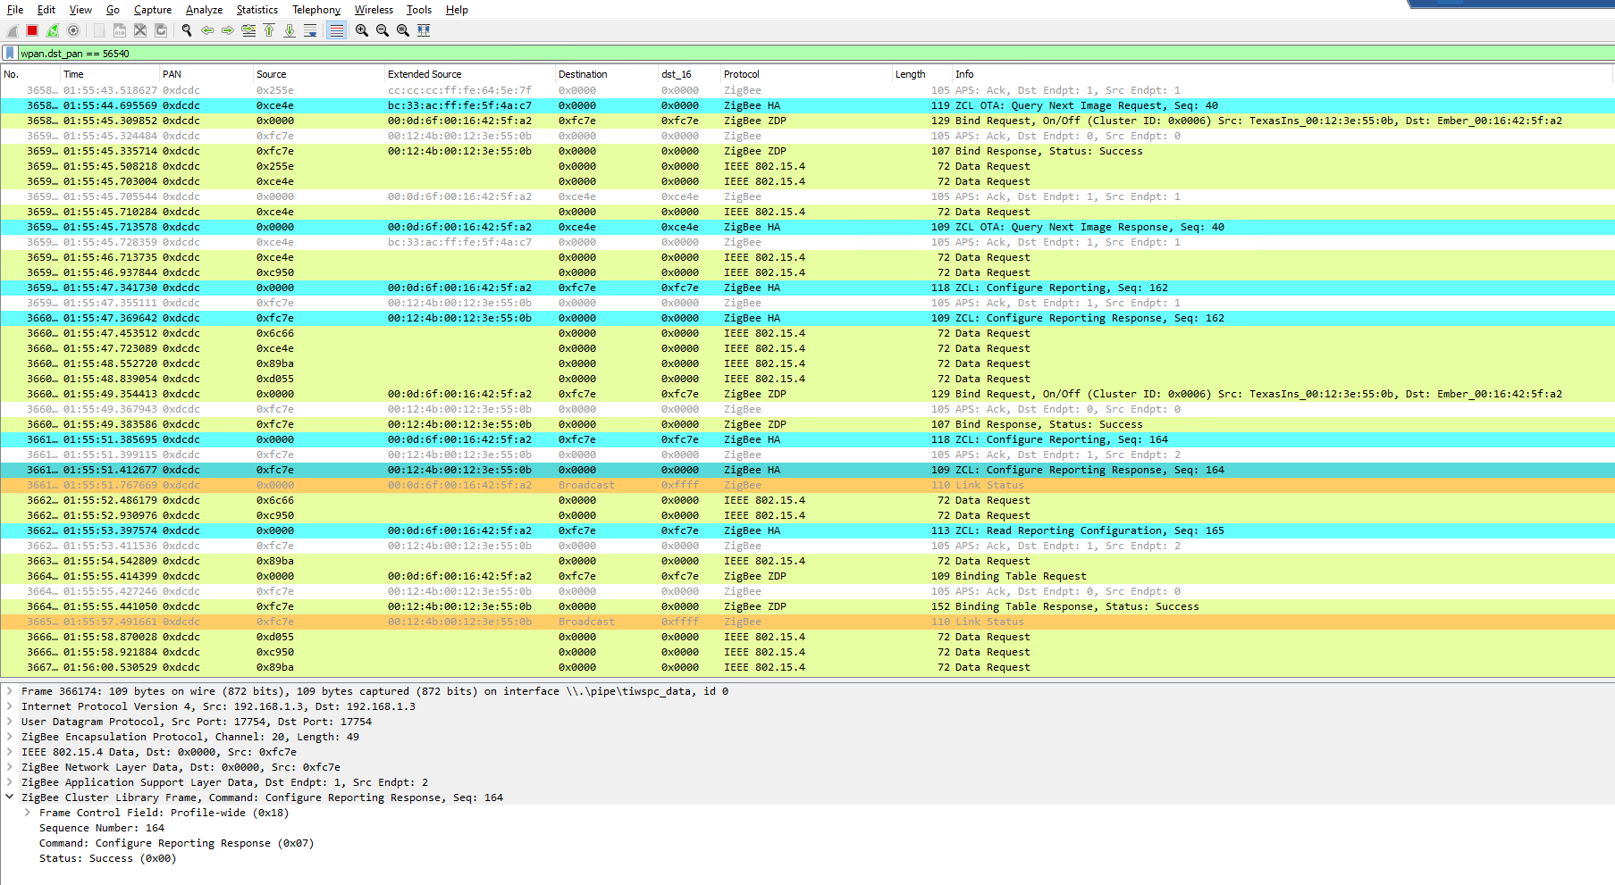
Task: Zoom in on the packet list text
Action: click(360, 29)
